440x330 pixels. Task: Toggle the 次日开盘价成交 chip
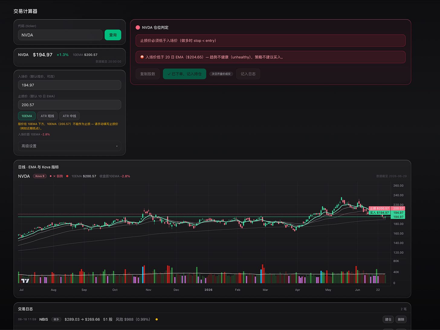coord(221,74)
